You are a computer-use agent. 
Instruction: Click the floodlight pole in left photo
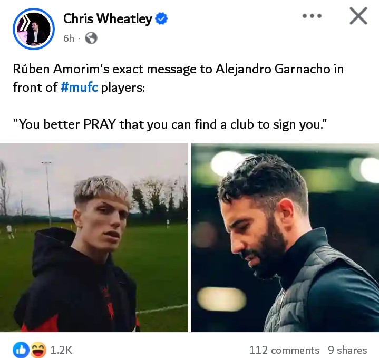pos(48,194)
